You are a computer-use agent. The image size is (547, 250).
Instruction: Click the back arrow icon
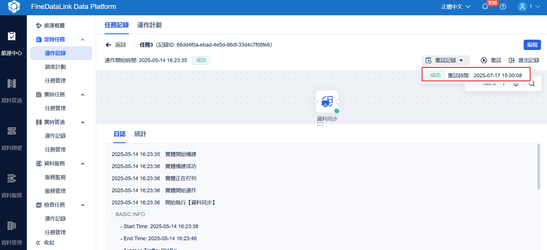click(x=108, y=45)
